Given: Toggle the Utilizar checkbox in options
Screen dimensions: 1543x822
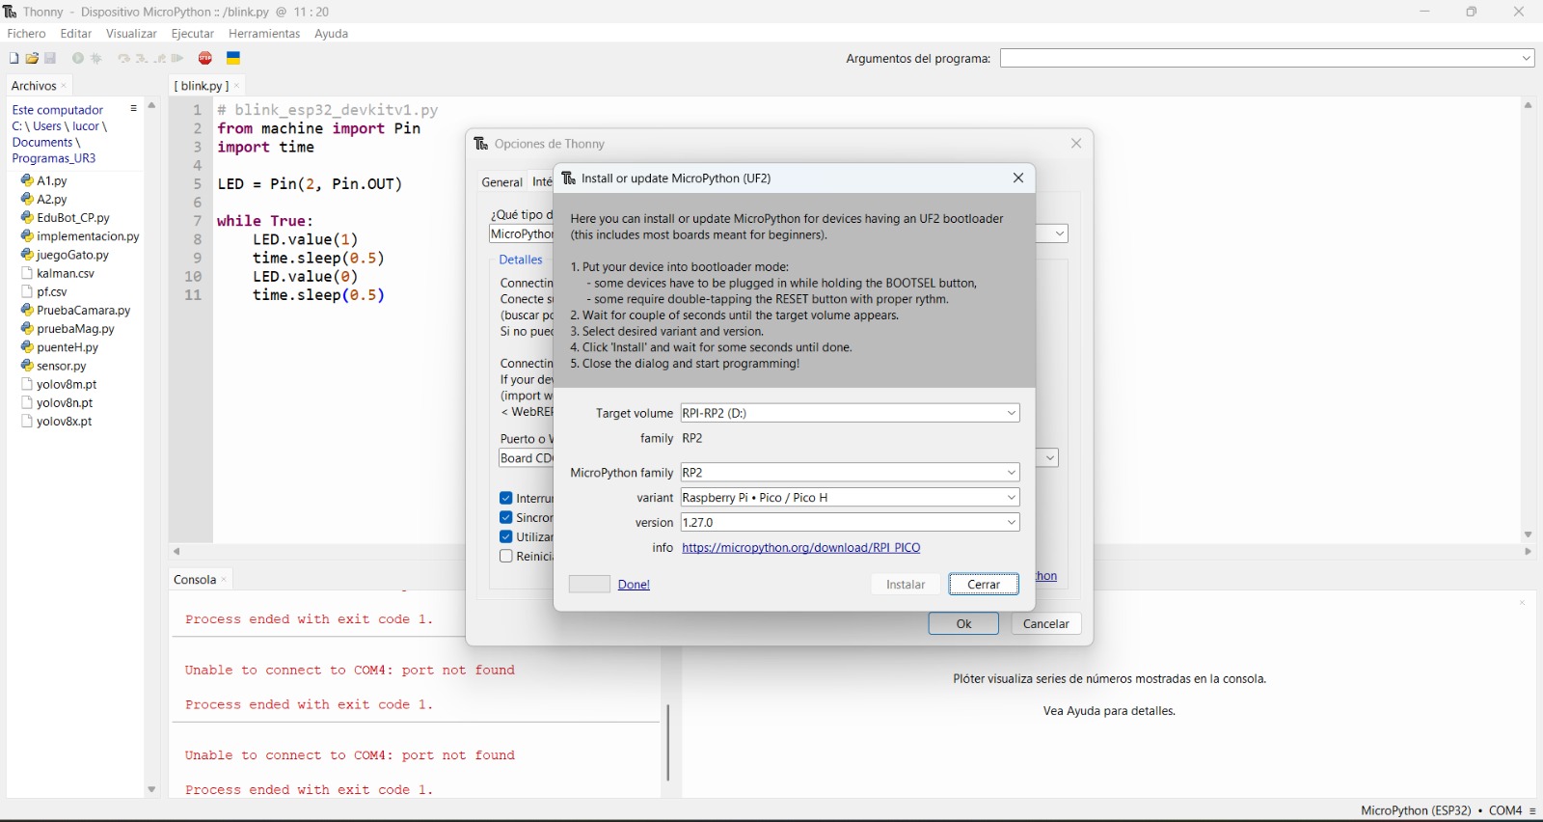Looking at the screenshot, I should click(505, 537).
